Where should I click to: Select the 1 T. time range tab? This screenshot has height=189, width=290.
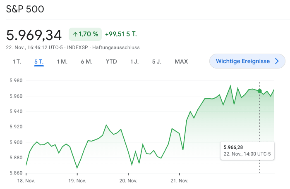coord(17,61)
